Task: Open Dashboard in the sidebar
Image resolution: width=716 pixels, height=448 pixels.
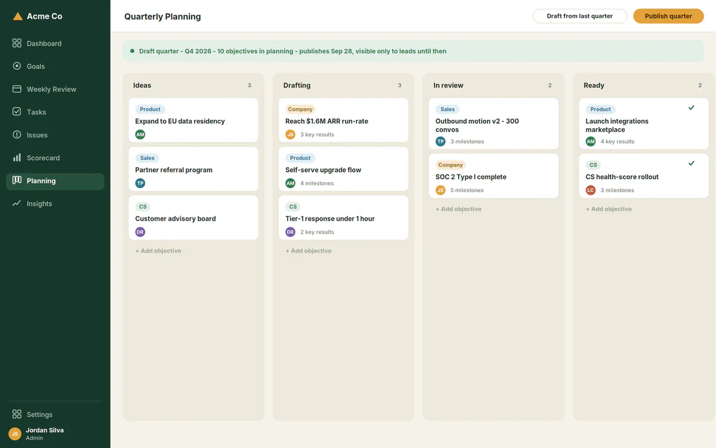Action: click(x=55, y=44)
